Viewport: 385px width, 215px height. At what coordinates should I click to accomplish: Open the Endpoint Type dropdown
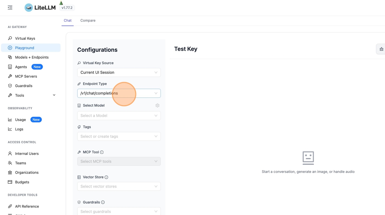[119, 93]
